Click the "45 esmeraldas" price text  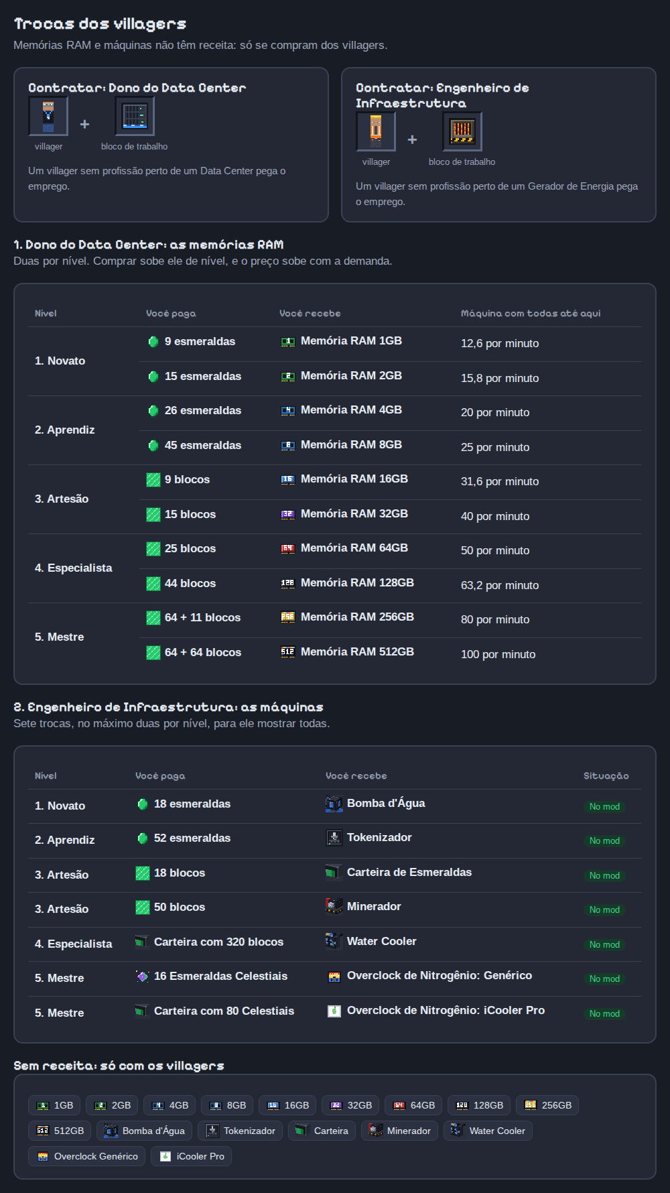[203, 445]
